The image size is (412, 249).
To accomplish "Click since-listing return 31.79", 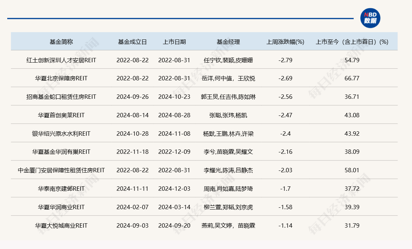I will pyautogui.click(x=352, y=225).
